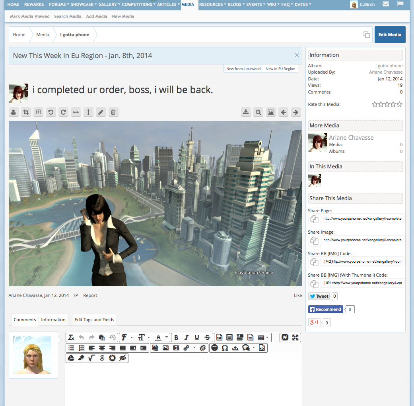Screen dimensions: 414x406
Task: Click the Search Media link
Action: tap(68, 16)
